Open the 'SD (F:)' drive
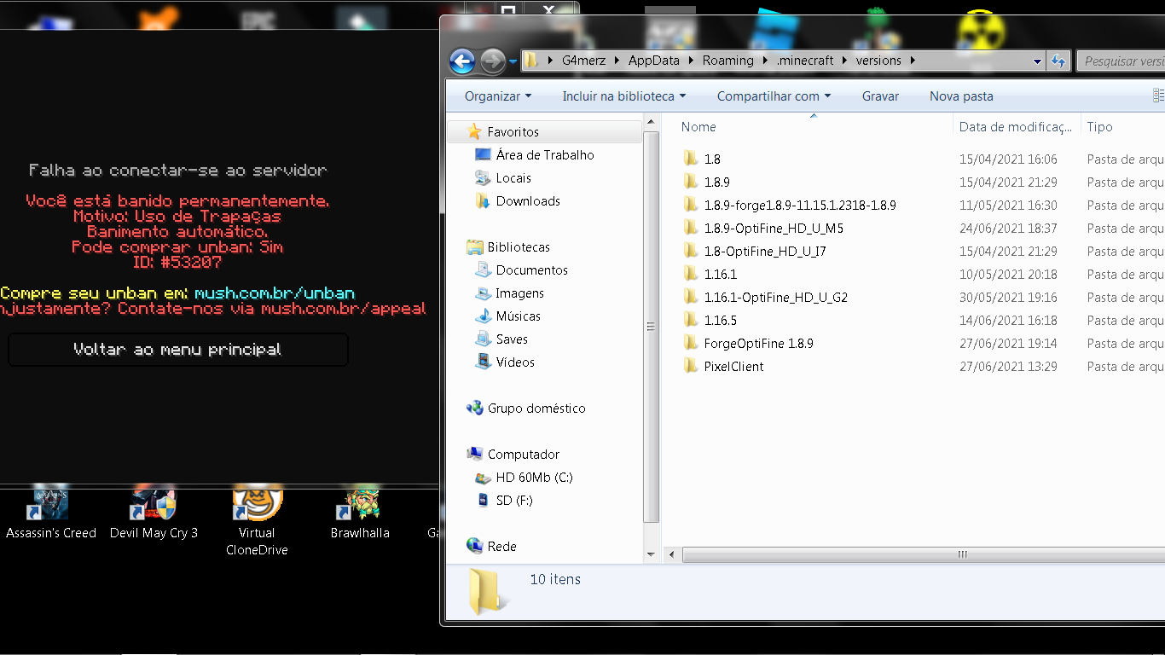 (513, 501)
